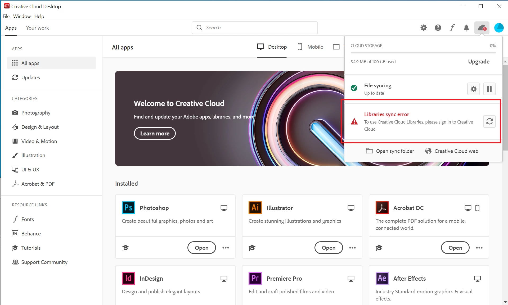Click the Acrobat DC app icon

pos(382,208)
